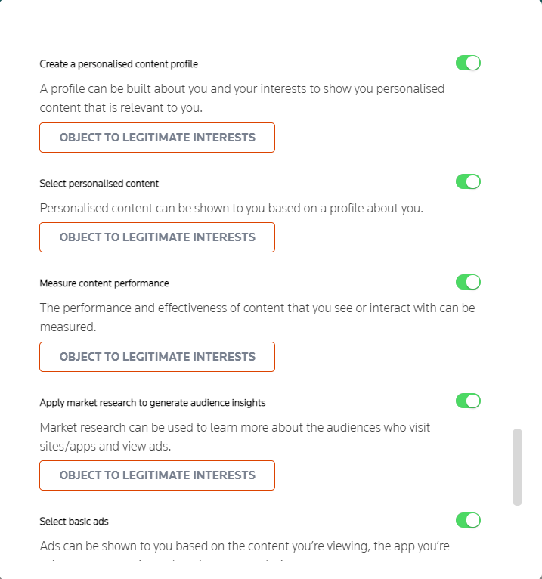
Task: Click the 'Select basic ads' heading
Action: [x=74, y=522]
